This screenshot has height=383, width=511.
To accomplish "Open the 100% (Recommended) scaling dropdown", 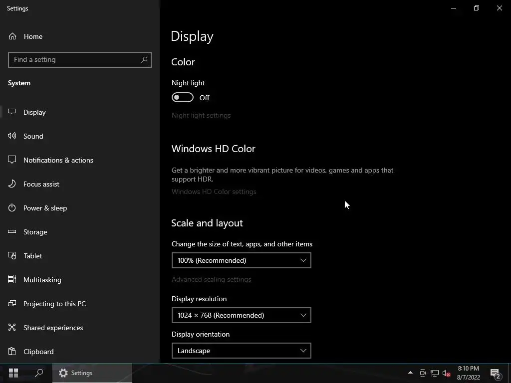I will [241, 260].
